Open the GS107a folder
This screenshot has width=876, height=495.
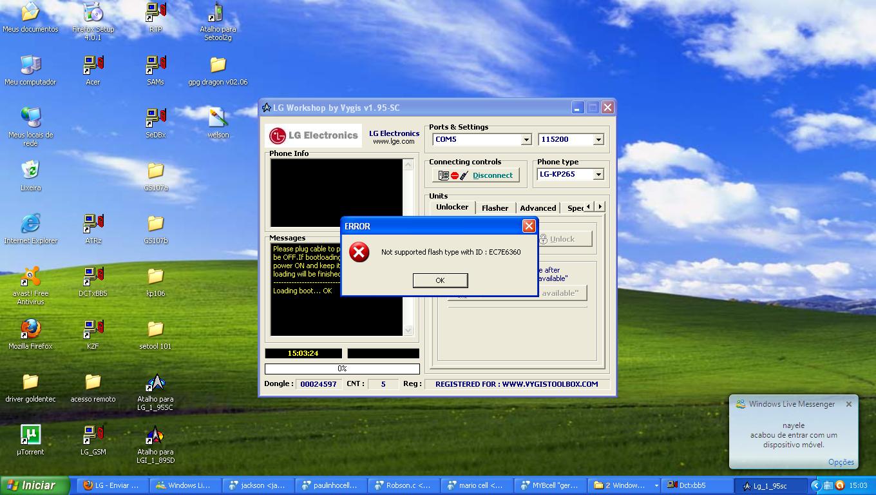[155, 176]
